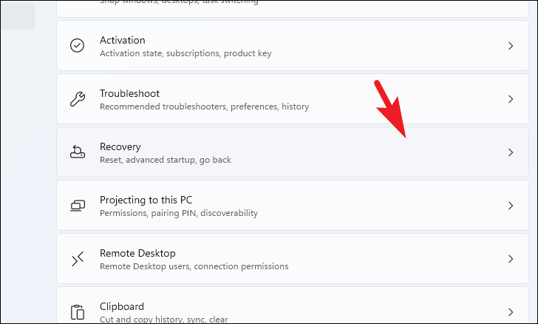Click Reset, advanced startup, go back description
The height and width of the screenshot is (324, 538).
166,160
